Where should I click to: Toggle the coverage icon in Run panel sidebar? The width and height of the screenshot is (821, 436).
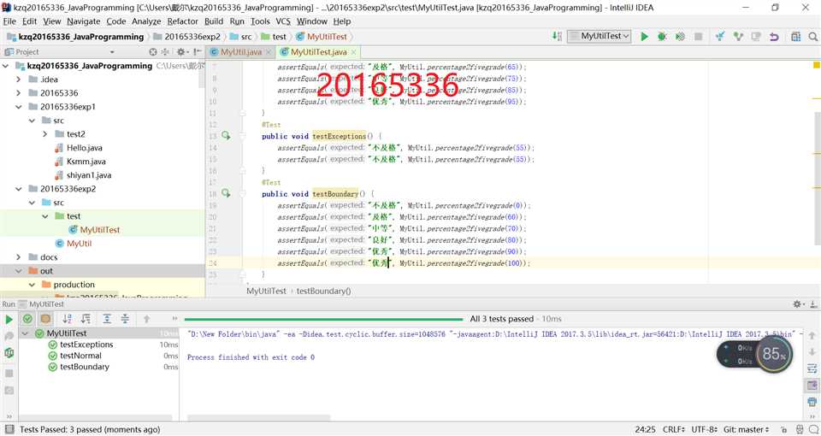9,353
